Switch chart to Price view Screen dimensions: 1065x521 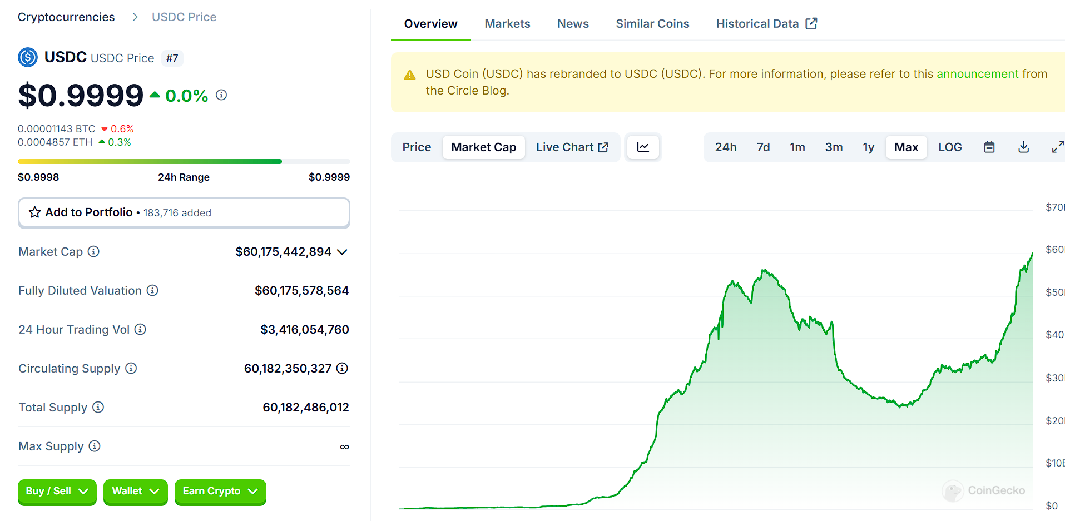click(417, 147)
